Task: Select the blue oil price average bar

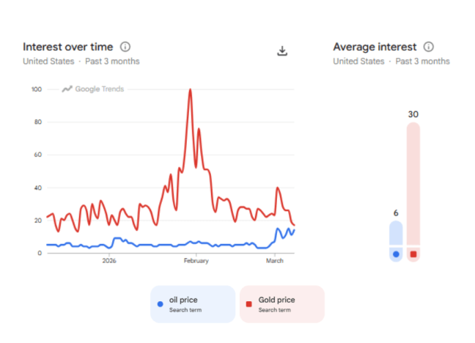Action: point(396,233)
